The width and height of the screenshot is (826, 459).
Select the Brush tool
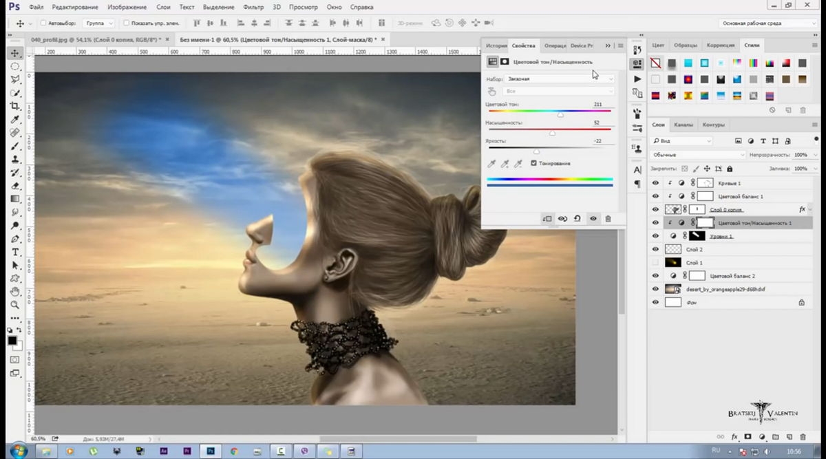(x=15, y=146)
